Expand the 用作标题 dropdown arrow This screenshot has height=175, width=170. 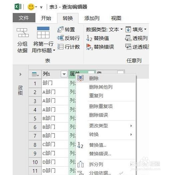click(x=54, y=50)
